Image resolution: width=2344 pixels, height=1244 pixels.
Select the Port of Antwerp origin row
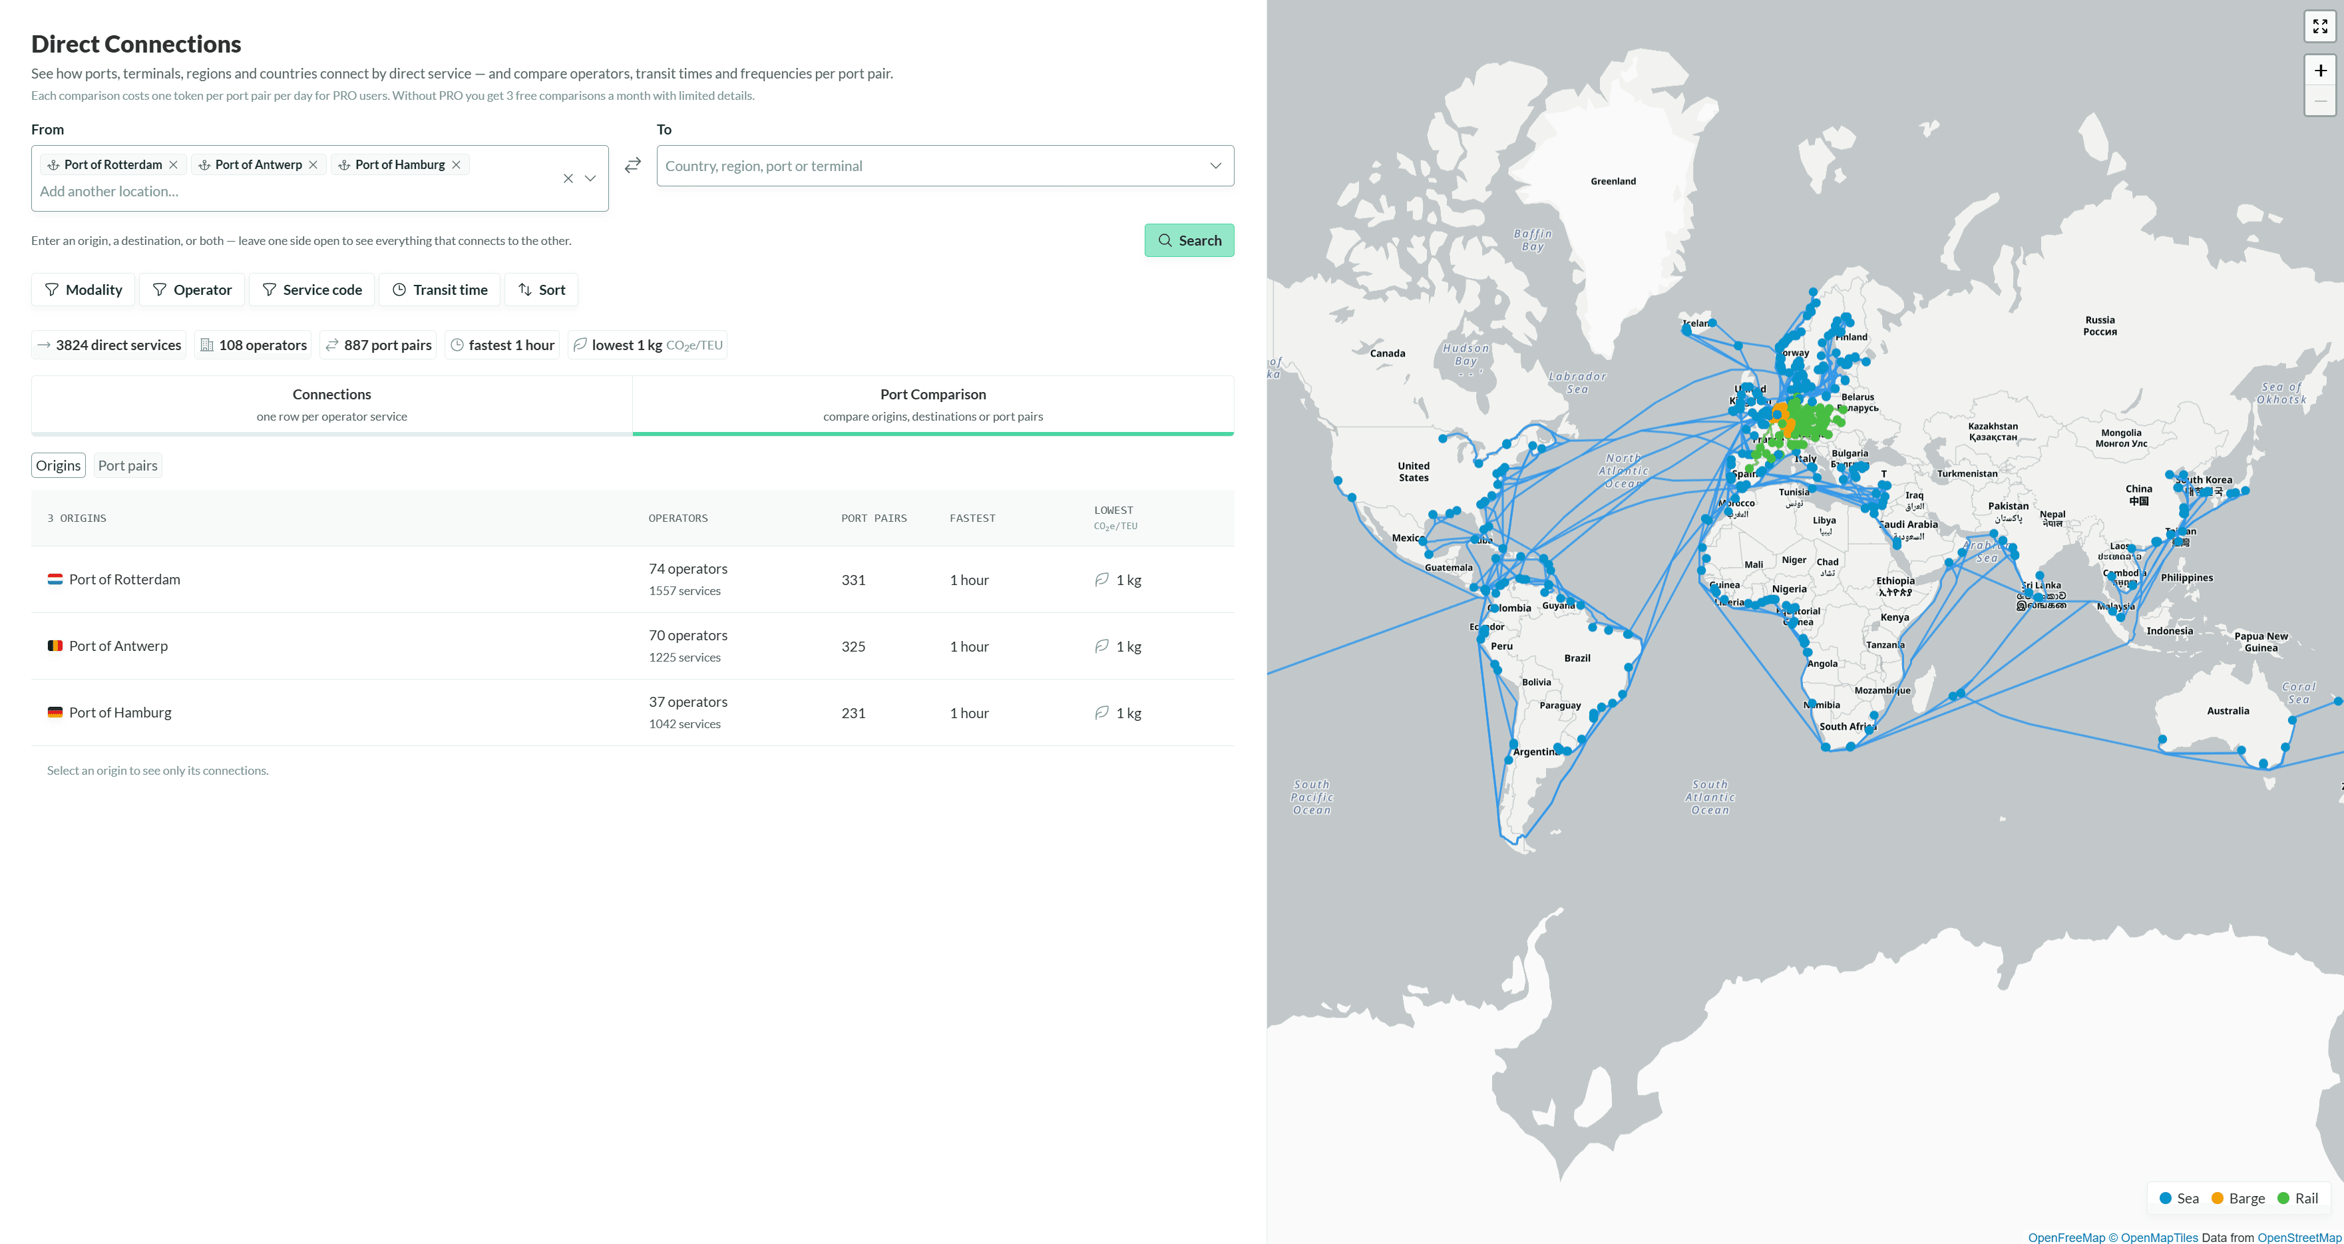click(x=632, y=646)
